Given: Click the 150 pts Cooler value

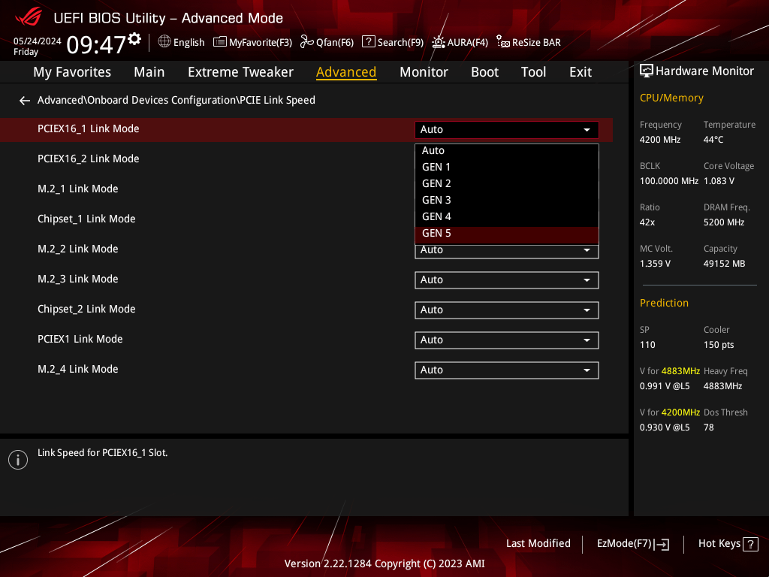Looking at the screenshot, I should 719,345.
